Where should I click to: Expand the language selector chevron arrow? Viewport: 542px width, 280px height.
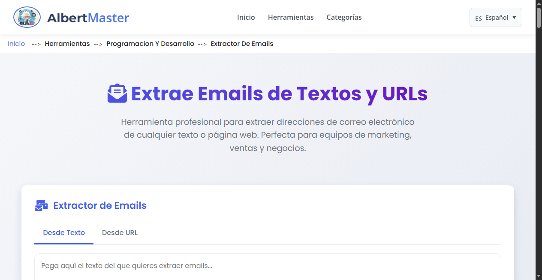[x=514, y=18]
